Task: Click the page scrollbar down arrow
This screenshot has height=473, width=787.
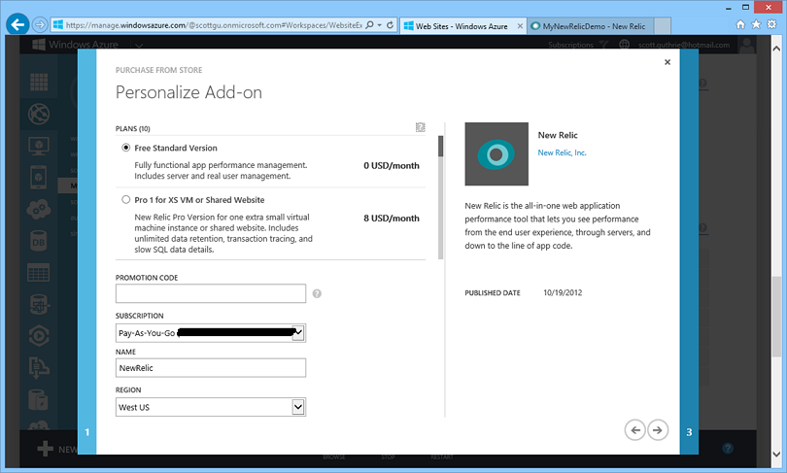Action: coord(776,454)
